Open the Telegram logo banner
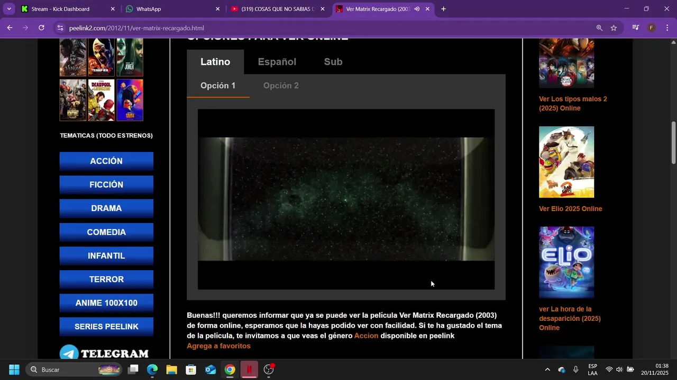The width and height of the screenshot is (677, 380). click(104, 352)
